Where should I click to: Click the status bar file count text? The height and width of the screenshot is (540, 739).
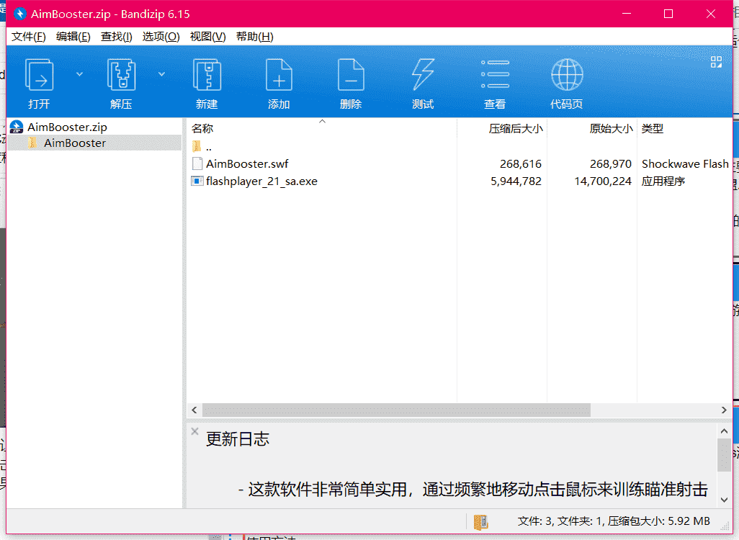(614, 521)
